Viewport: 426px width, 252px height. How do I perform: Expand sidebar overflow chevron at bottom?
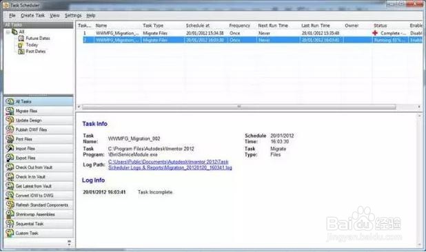70,243
